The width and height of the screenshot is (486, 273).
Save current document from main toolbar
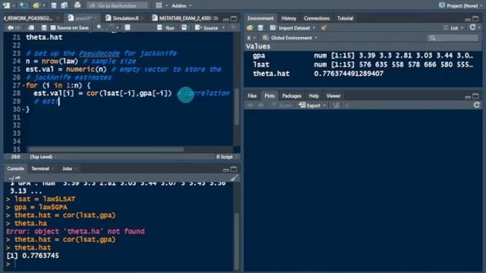[x=54, y=5]
